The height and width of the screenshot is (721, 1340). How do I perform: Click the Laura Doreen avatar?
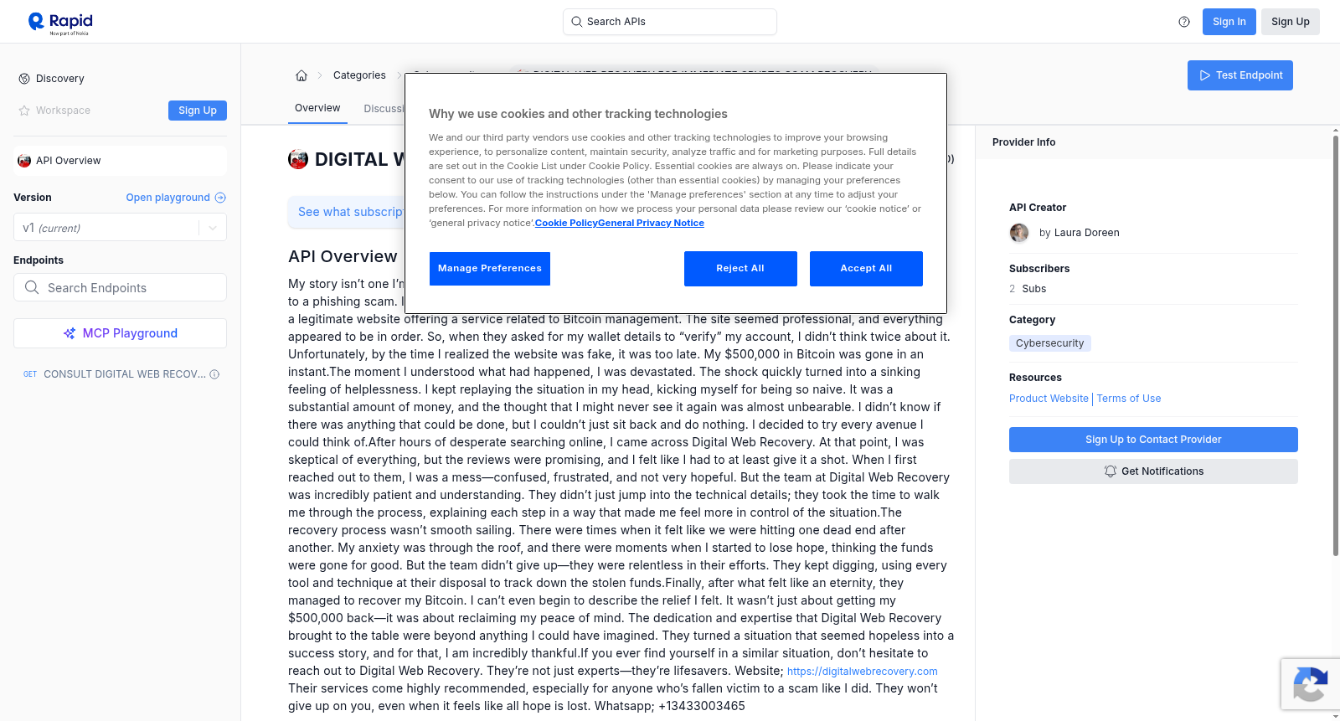(x=1019, y=233)
